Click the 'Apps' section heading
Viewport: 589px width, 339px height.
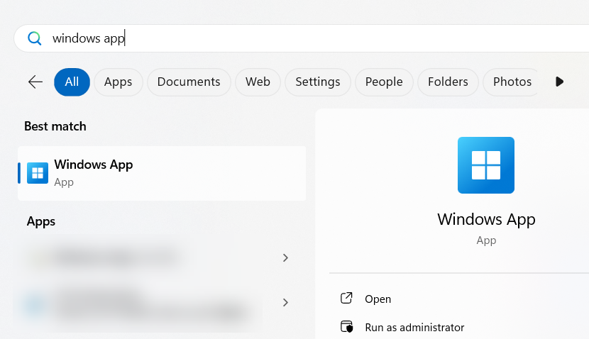tap(41, 221)
